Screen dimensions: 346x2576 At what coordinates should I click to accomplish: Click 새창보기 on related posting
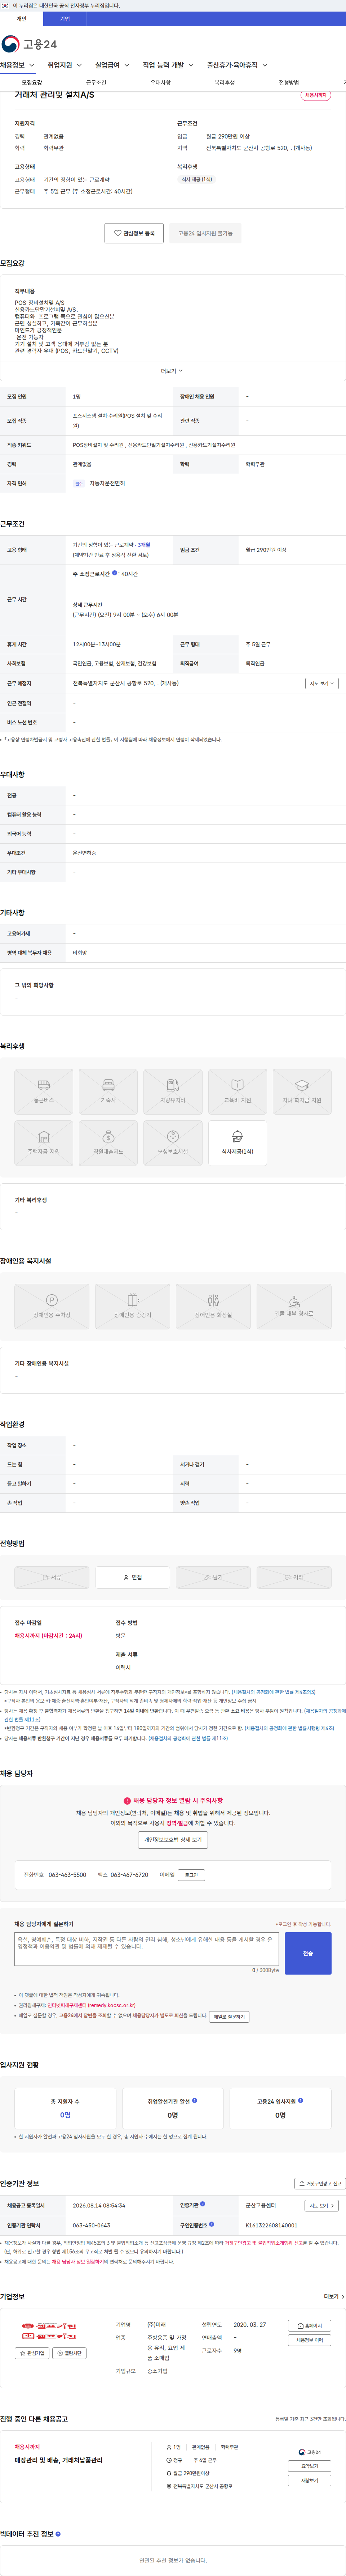tap(310, 2481)
